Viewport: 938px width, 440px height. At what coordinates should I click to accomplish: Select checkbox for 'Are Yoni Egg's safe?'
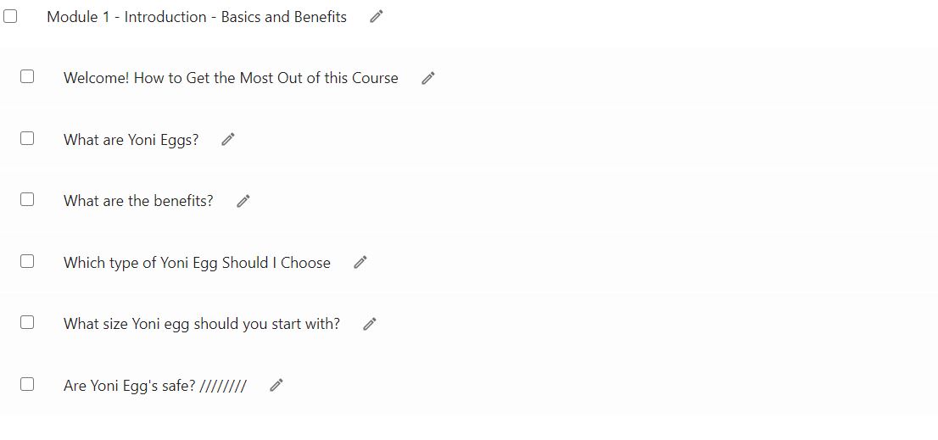[x=27, y=384]
